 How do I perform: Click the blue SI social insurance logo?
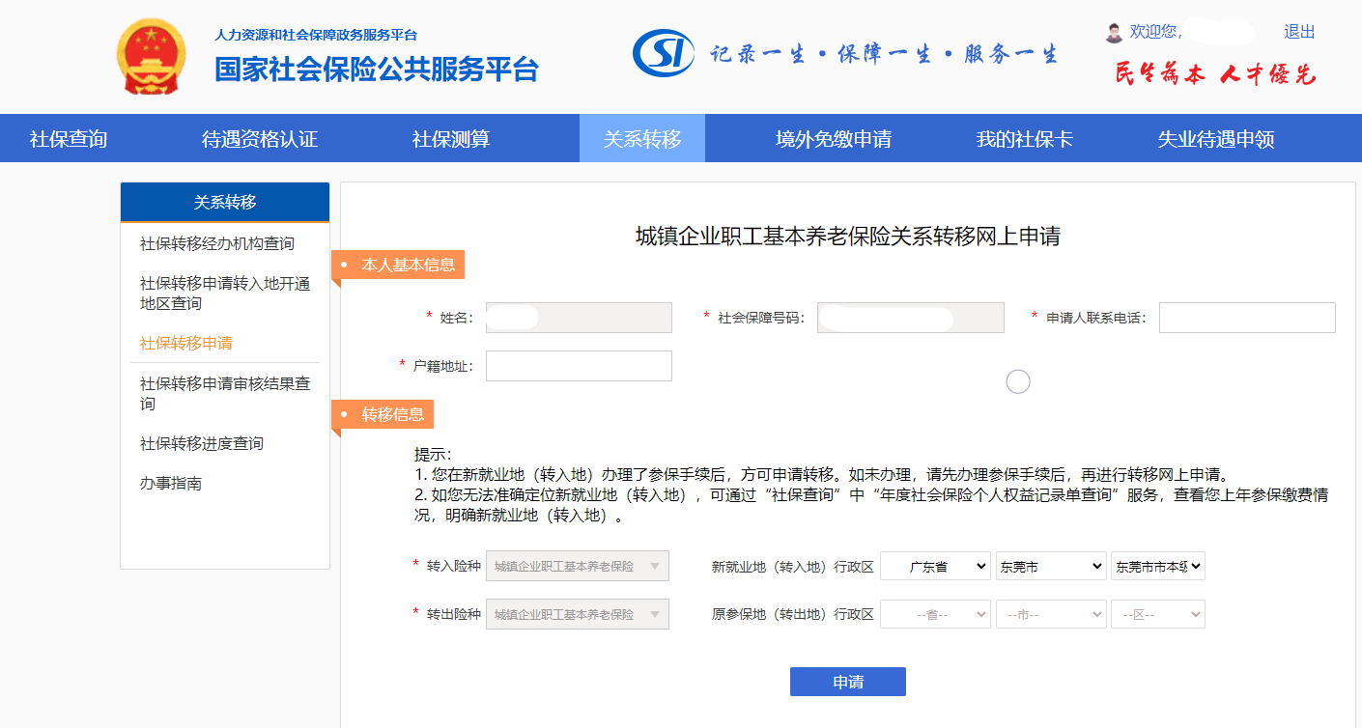coord(663,52)
